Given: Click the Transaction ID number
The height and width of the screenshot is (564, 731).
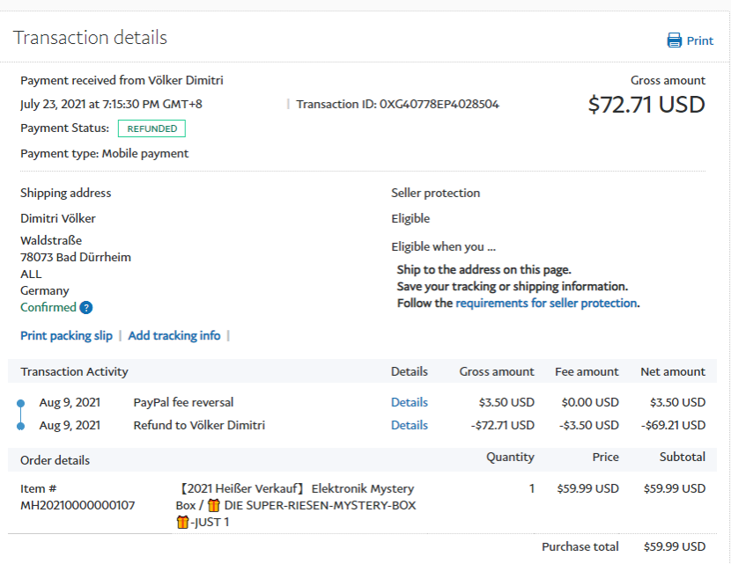Looking at the screenshot, I should coord(439,104).
